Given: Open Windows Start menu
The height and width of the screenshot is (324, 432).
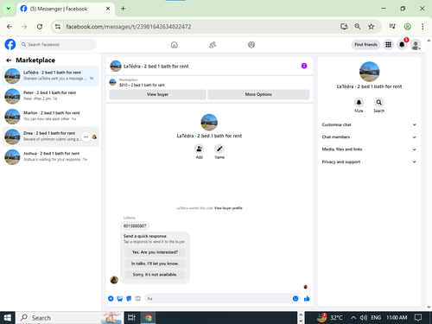Looking at the screenshot, I should (8, 318).
